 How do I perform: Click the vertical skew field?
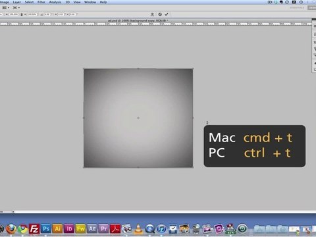pos(72,14)
